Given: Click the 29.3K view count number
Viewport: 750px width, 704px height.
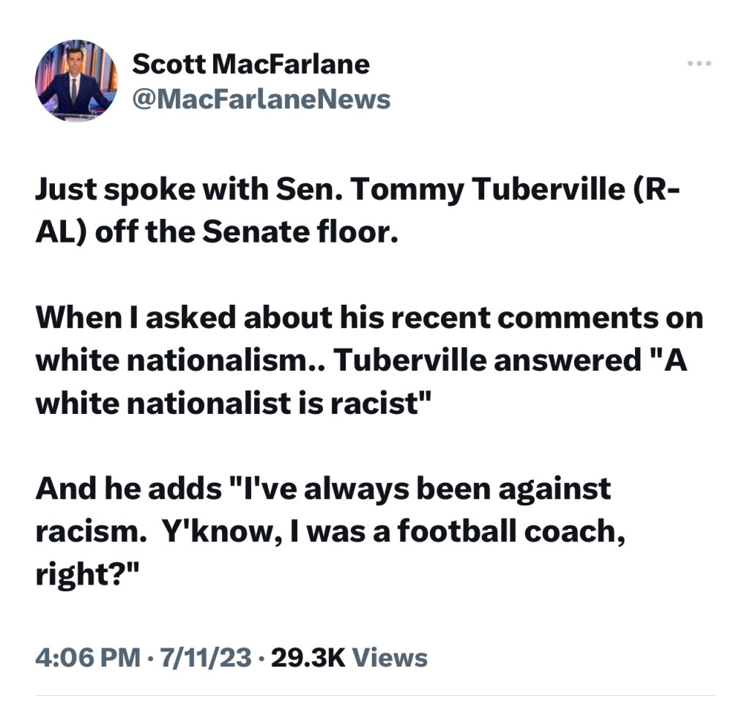Looking at the screenshot, I should click(308, 656).
